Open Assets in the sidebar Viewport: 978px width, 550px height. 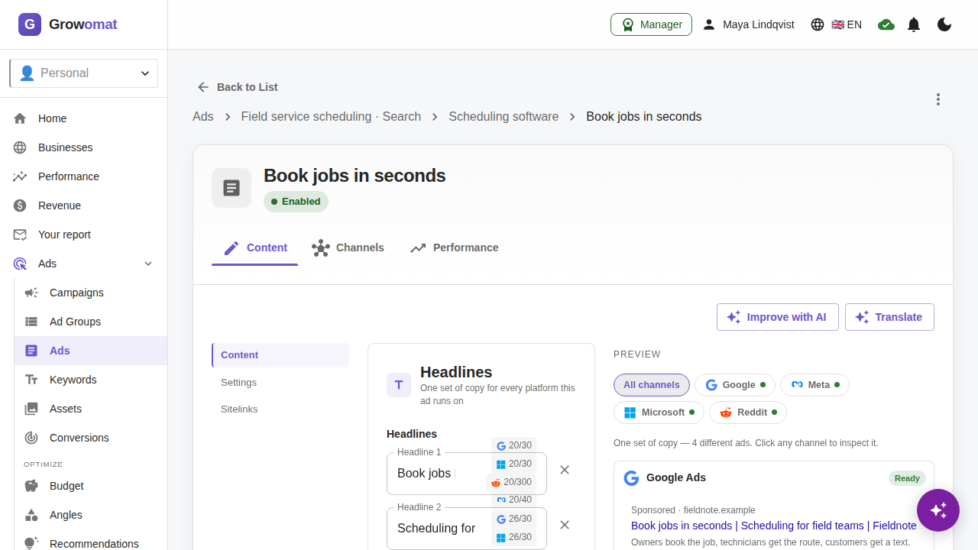(x=91, y=409)
